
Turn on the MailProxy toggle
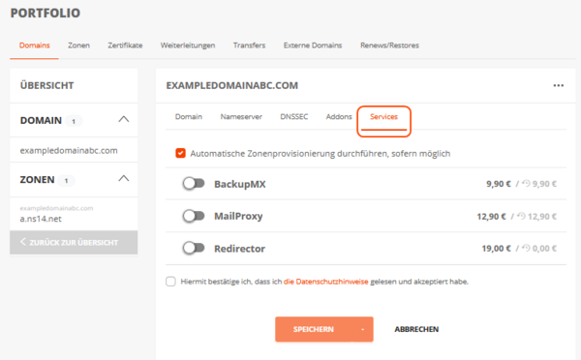(194, 216)
